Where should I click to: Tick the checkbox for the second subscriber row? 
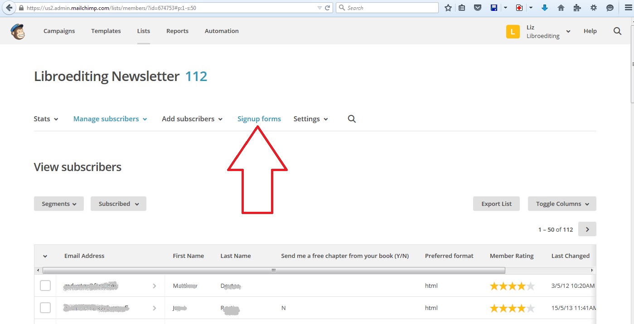point(45,308)
